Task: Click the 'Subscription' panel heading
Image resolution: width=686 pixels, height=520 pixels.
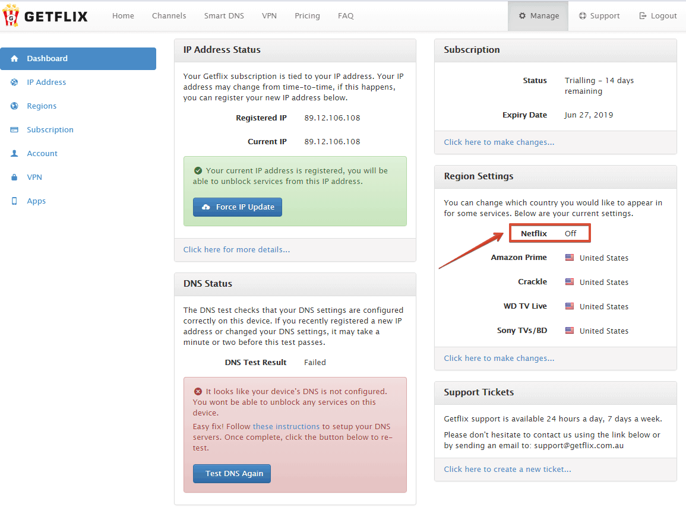Action: click(472, 50)
